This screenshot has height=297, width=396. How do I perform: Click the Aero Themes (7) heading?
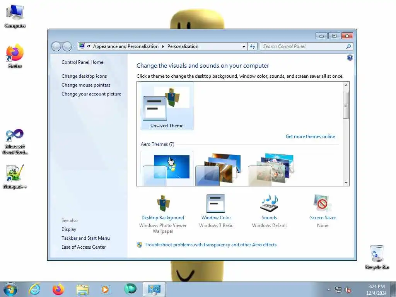pos(157,144)
